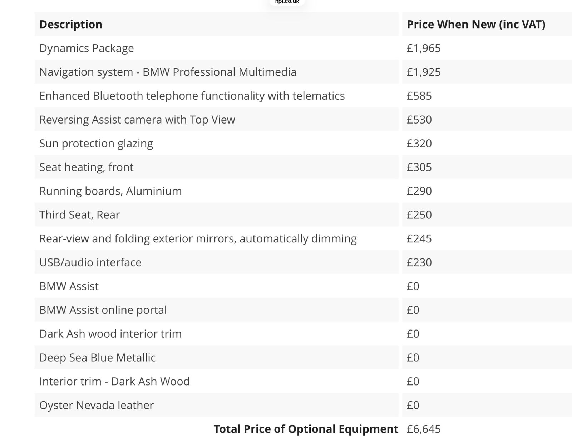Select Enhanced Bluetooth telephone functionality text
The height and width of the screenshot is (448, 572).
click(192, 96)
